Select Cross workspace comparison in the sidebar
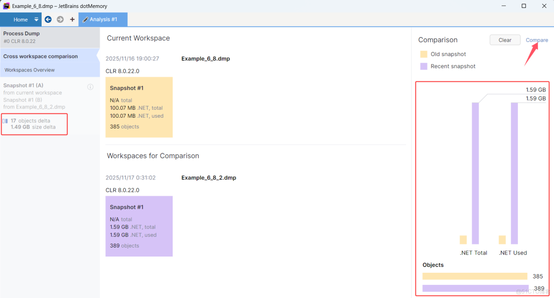 (40, 56)
